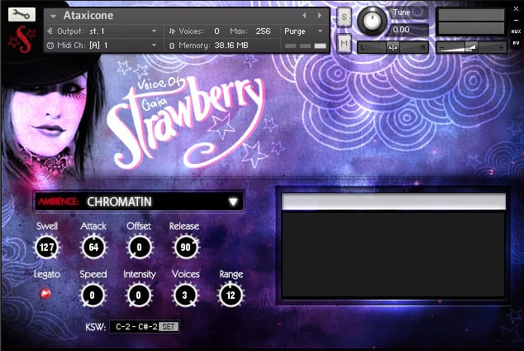
Task: Open the Output st. 1 dropdown
Action: pos(102,31)
